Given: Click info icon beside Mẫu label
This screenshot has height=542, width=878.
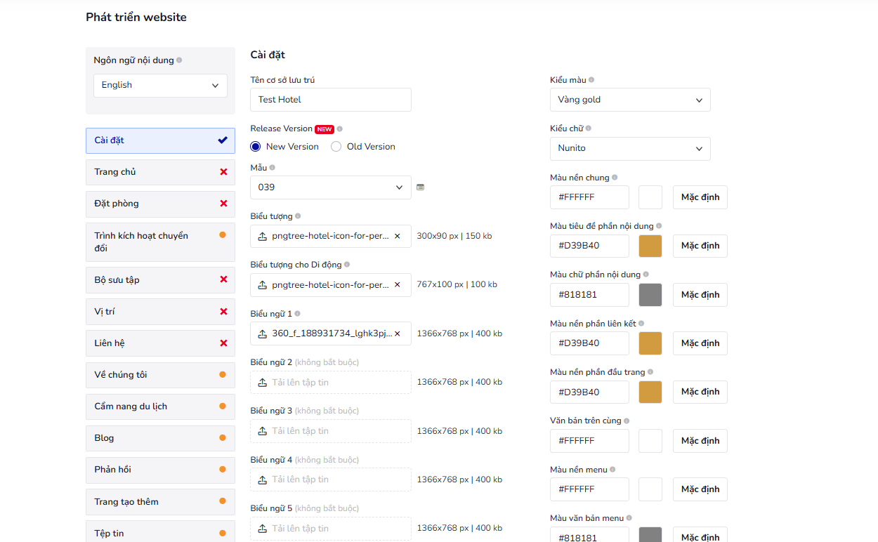Looking at the screenshot, I should tap(273, 168).
